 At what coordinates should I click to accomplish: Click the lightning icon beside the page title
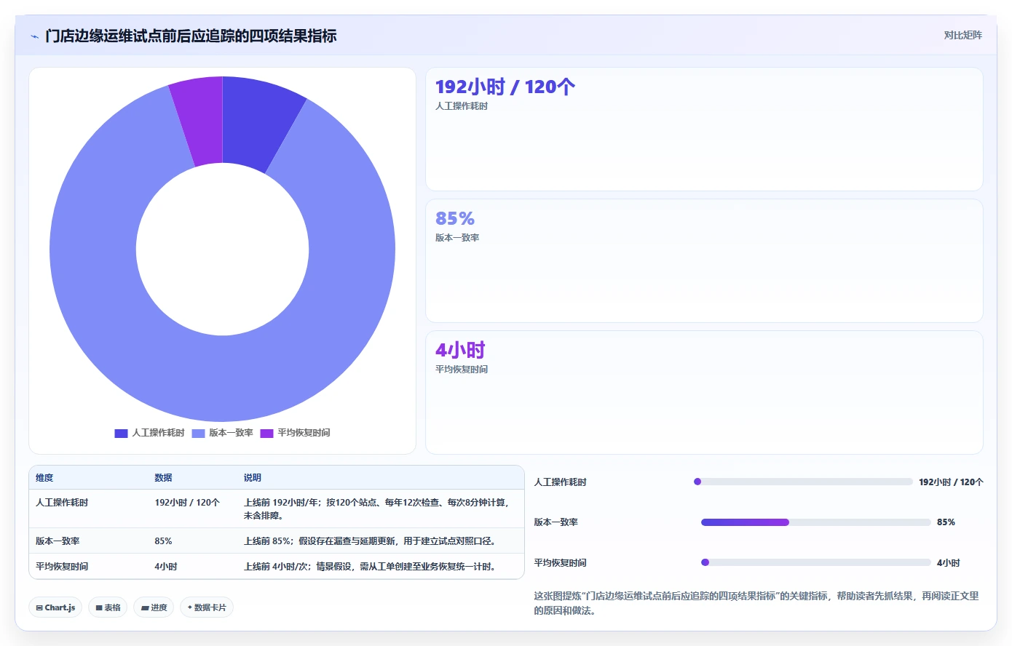pyautogui.click(x=34, y=36)
